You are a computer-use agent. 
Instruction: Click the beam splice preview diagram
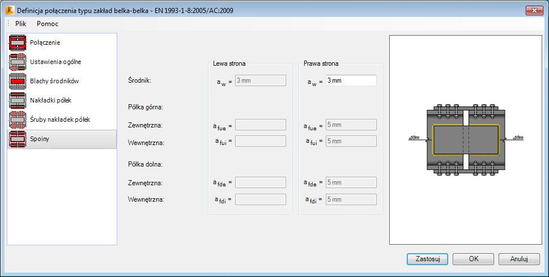pyautogui.click(x=466, y=139)
